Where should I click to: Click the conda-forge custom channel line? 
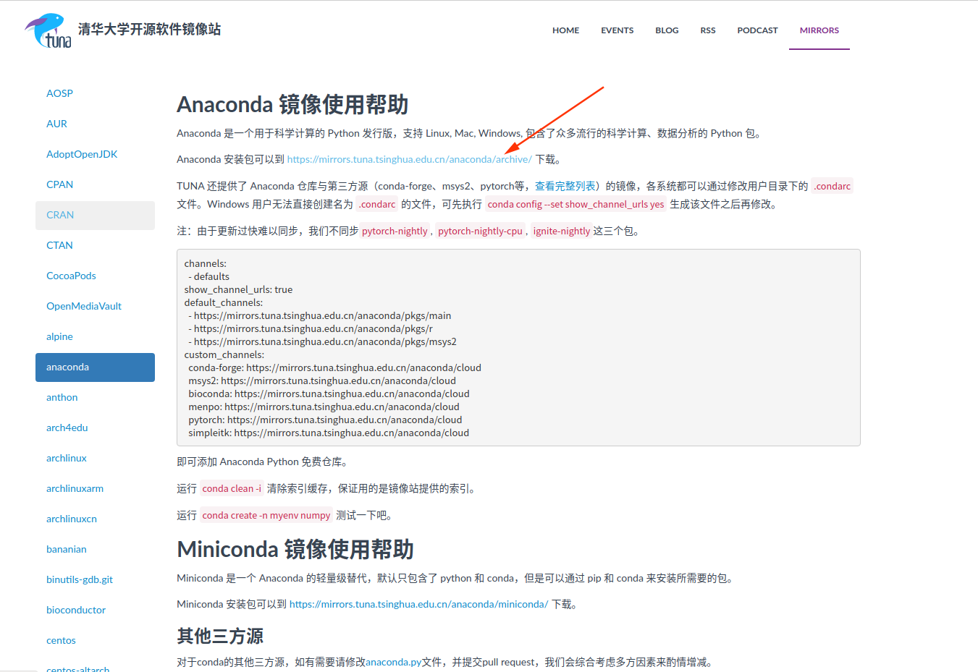coord(334,367)
